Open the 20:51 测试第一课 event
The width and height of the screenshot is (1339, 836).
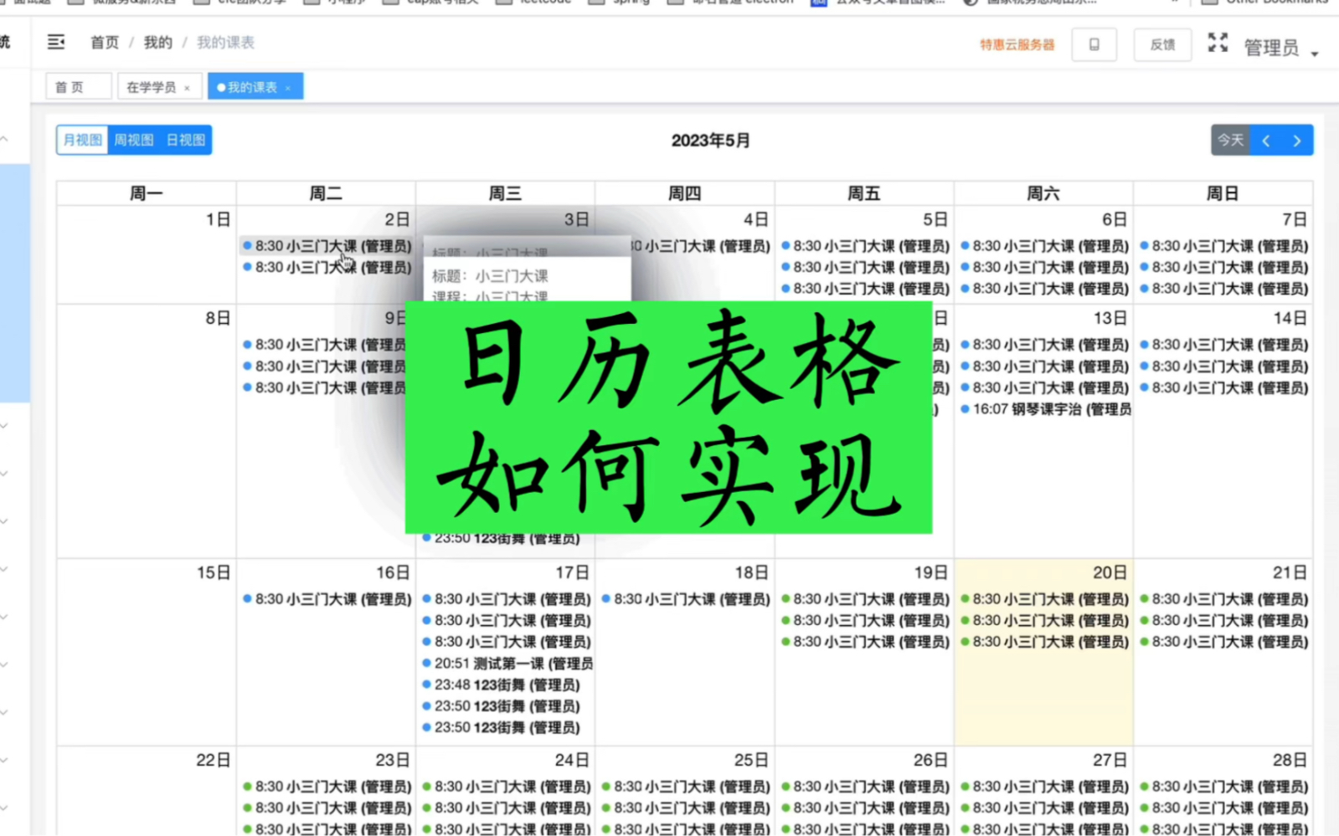pyautogui.click(x=507, y=664)
